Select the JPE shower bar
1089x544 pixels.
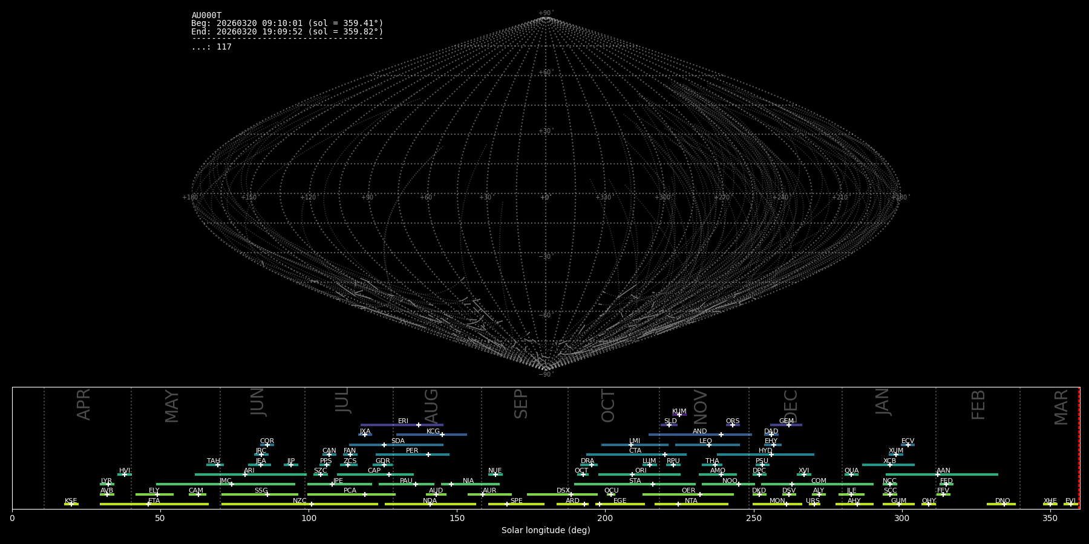pyautogui.click(x=339, y=484)
